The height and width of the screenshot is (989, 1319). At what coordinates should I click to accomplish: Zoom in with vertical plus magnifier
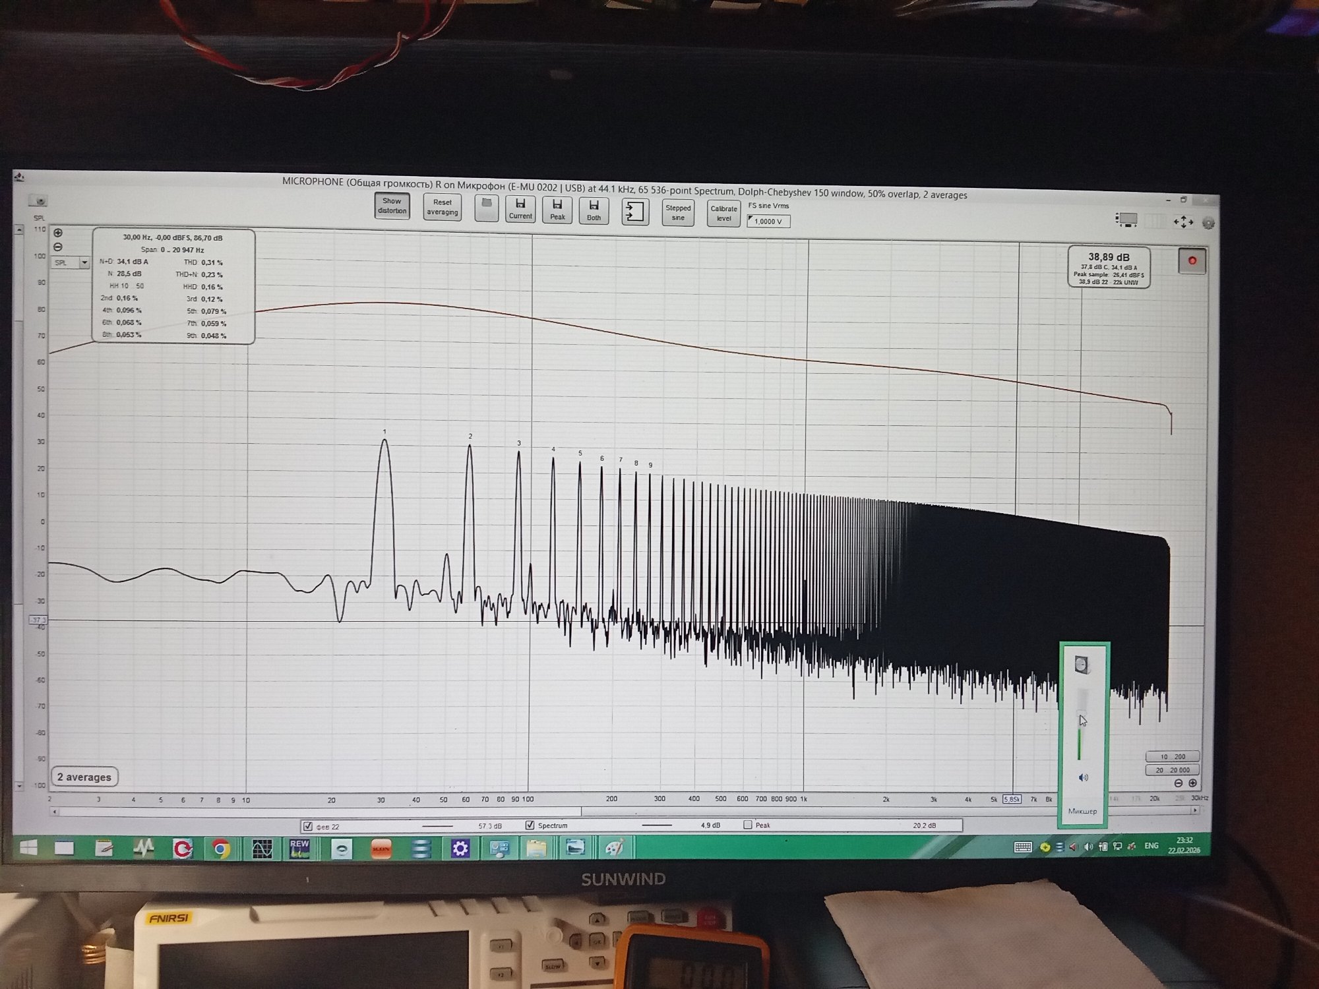point(58,233)
